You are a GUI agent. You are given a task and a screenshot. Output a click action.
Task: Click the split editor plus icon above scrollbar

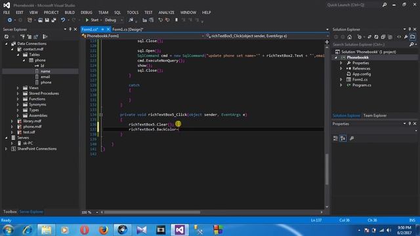pos(327,42)
